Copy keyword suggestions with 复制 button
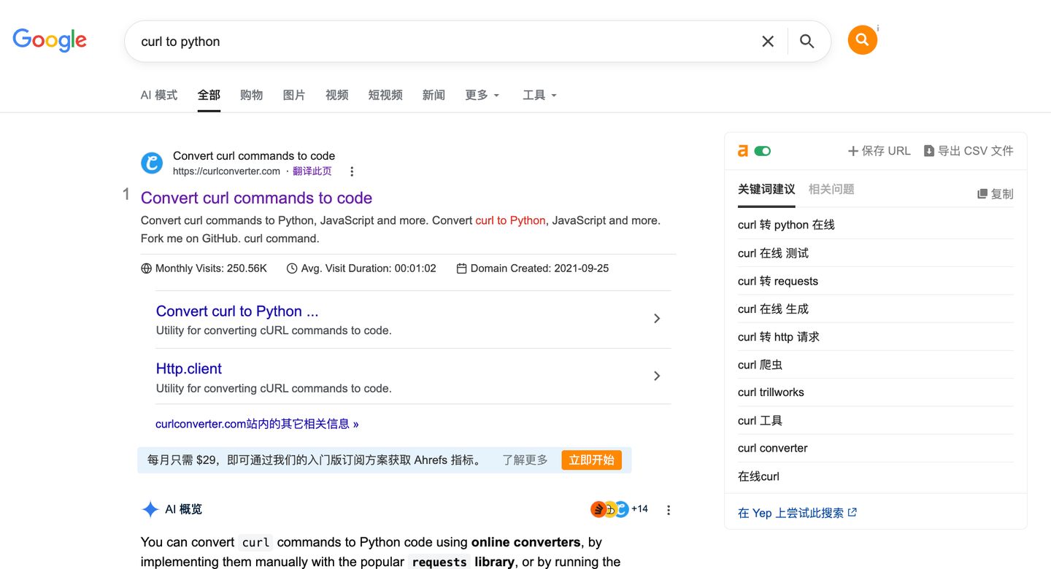1051x569 pixels. coord(996,194)
